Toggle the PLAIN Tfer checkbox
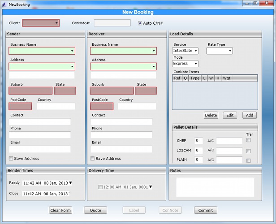The height and width of the screenshot is (224, 276). click(x=248, y=160)
